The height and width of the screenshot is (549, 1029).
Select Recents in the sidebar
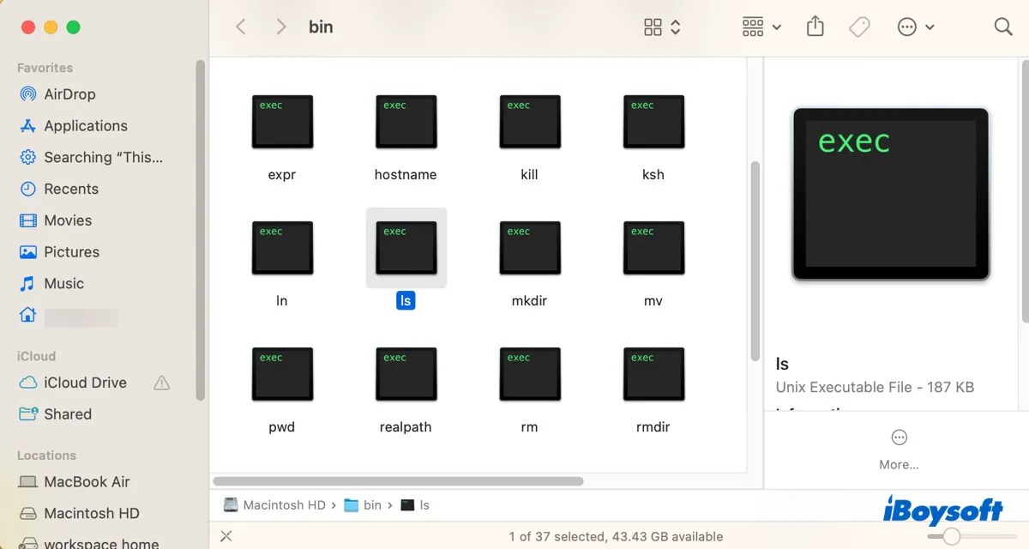tap(71, 189)
